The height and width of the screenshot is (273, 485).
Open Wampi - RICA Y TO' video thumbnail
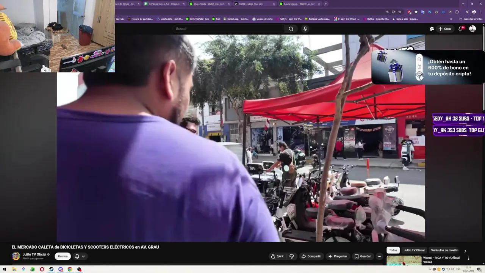pos(404,260)
